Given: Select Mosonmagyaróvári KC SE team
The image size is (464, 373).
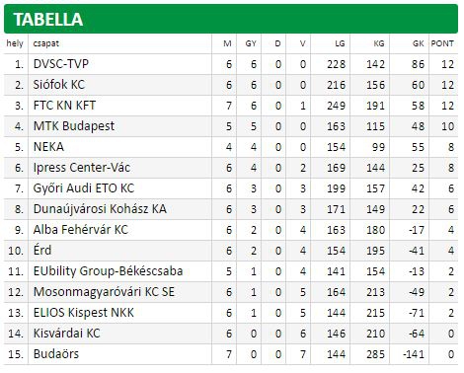Looking at the screenshot, I should tap(104, 292).
